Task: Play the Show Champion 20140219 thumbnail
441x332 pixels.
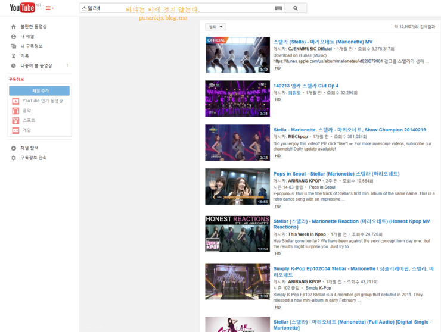Action: click(x=238, y=143)
